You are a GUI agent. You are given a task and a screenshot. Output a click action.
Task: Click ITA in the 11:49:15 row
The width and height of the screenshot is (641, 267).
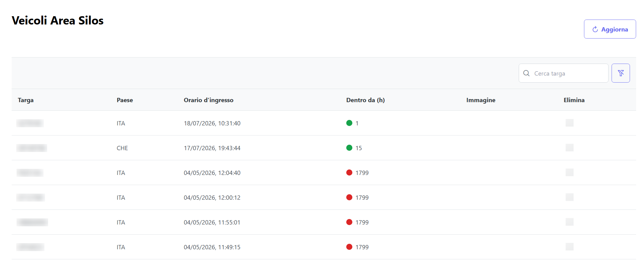pos(121,247)
